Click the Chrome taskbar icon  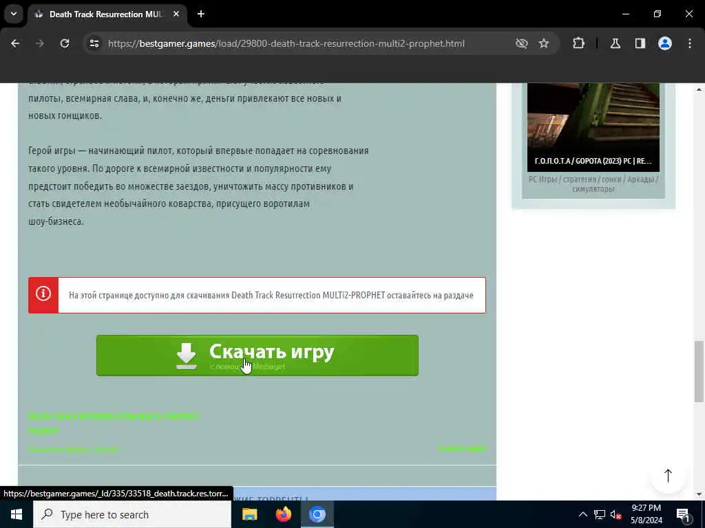click(x=317, y=514)
